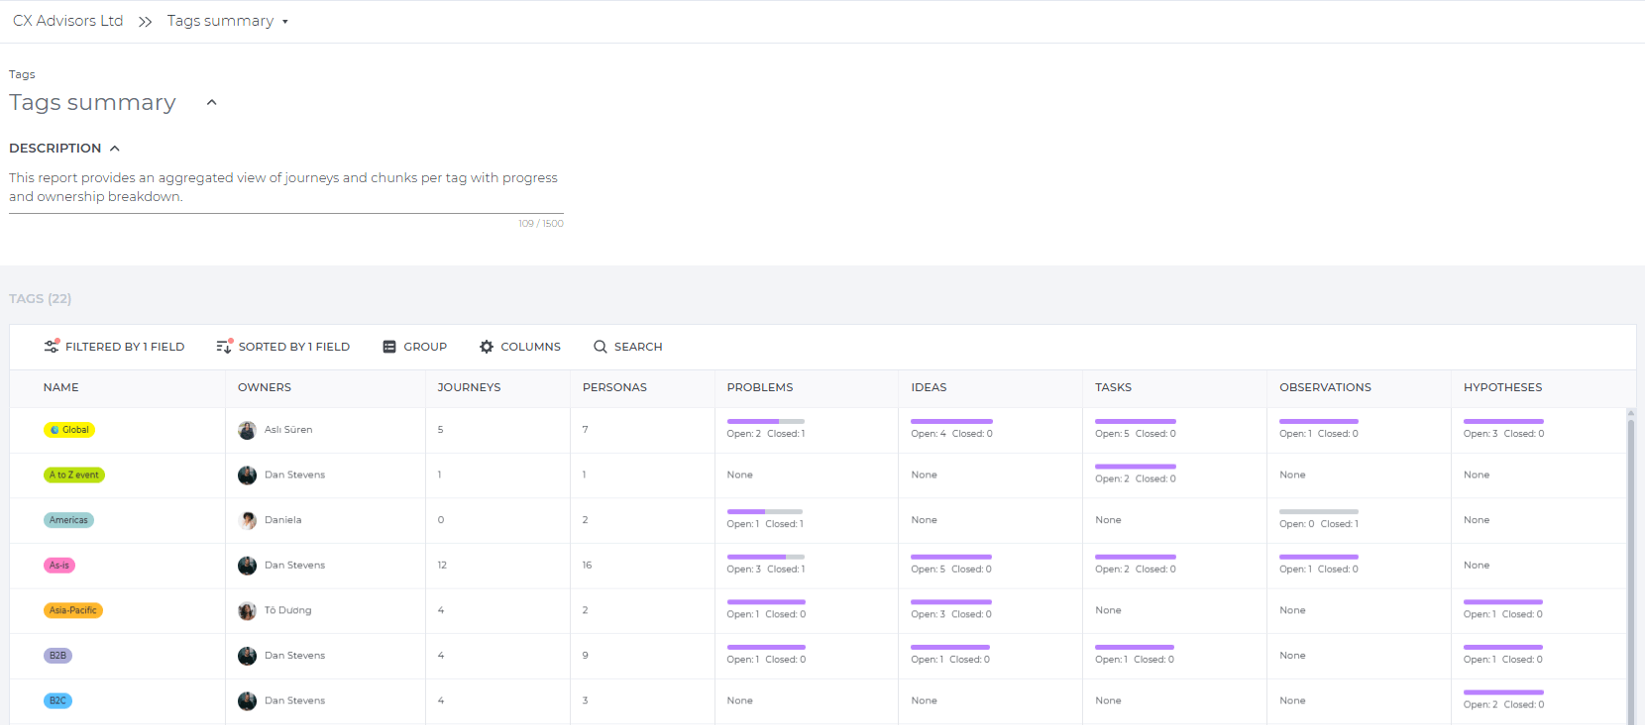Click Global row Problems progress bar
The image size is (1645, 725).
pyautogui.click(x=766, y=422)
